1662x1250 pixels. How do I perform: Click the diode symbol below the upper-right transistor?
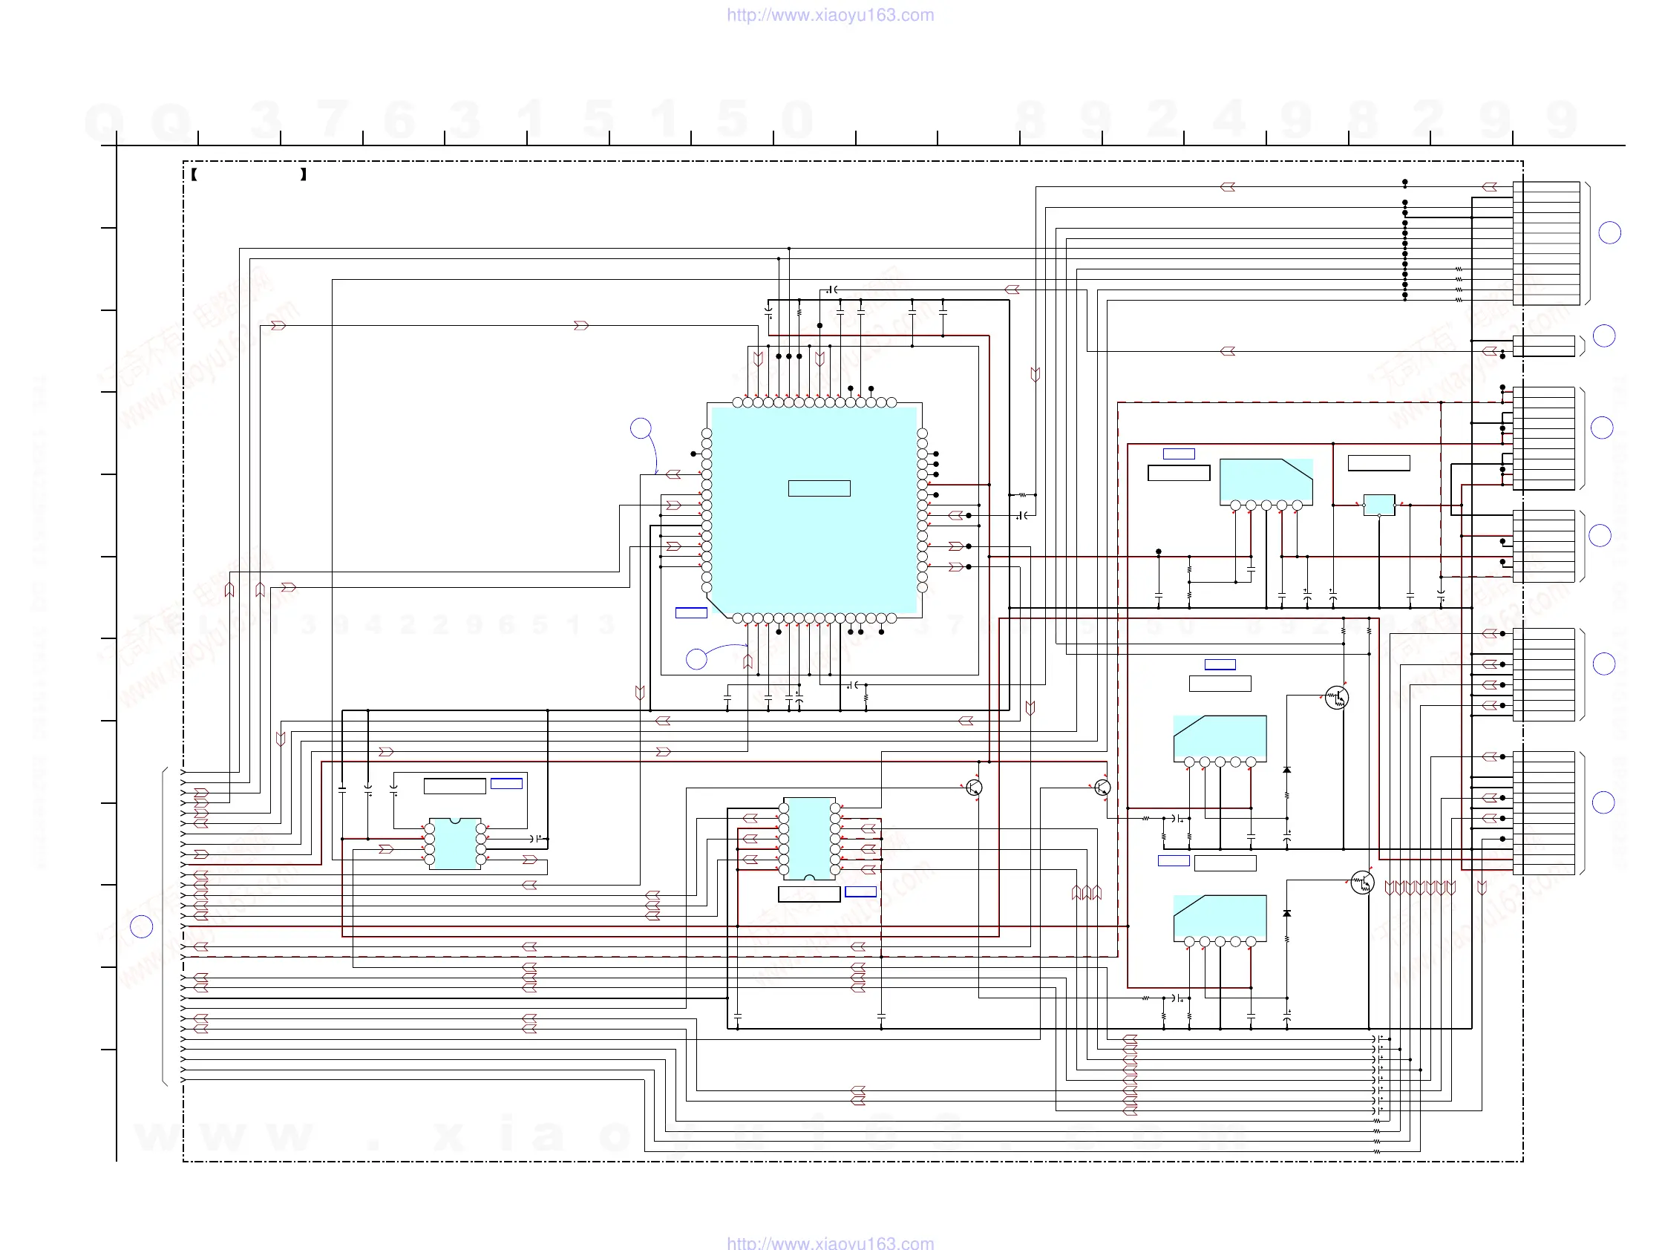pos(1286,770)
